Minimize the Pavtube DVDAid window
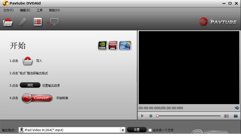This screenshot has height=139, width=241. 224,3
